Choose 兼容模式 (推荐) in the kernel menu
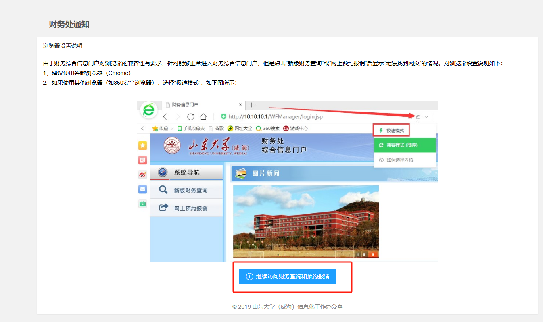 click(405, 145)
